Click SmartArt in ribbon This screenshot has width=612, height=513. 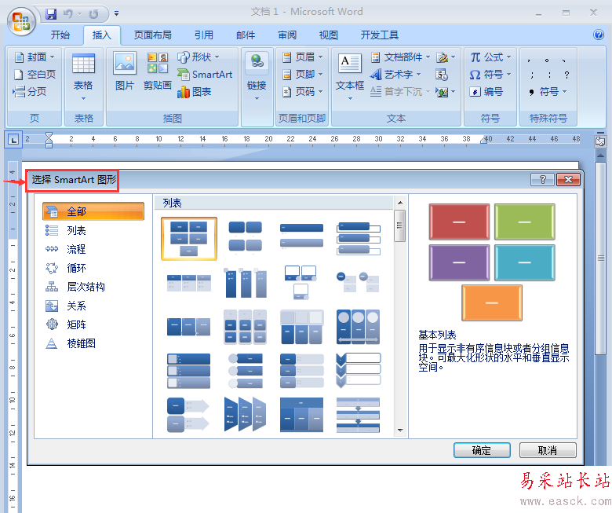(205, 74)
